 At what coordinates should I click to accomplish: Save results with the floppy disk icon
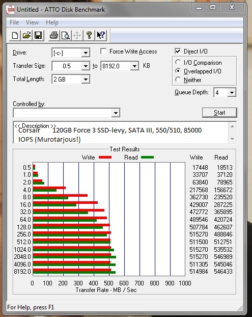pos(38,36)
